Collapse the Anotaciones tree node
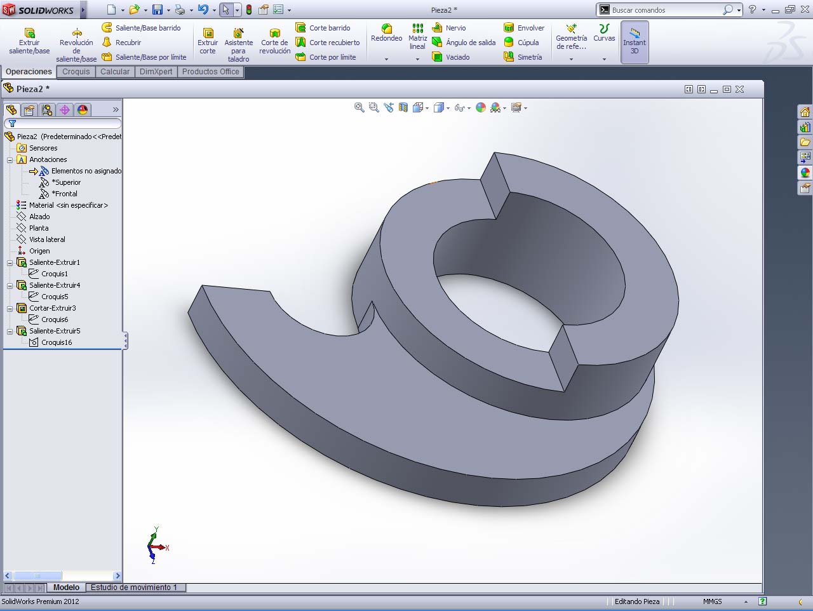The image size is (813, 611). click(10, 160)
